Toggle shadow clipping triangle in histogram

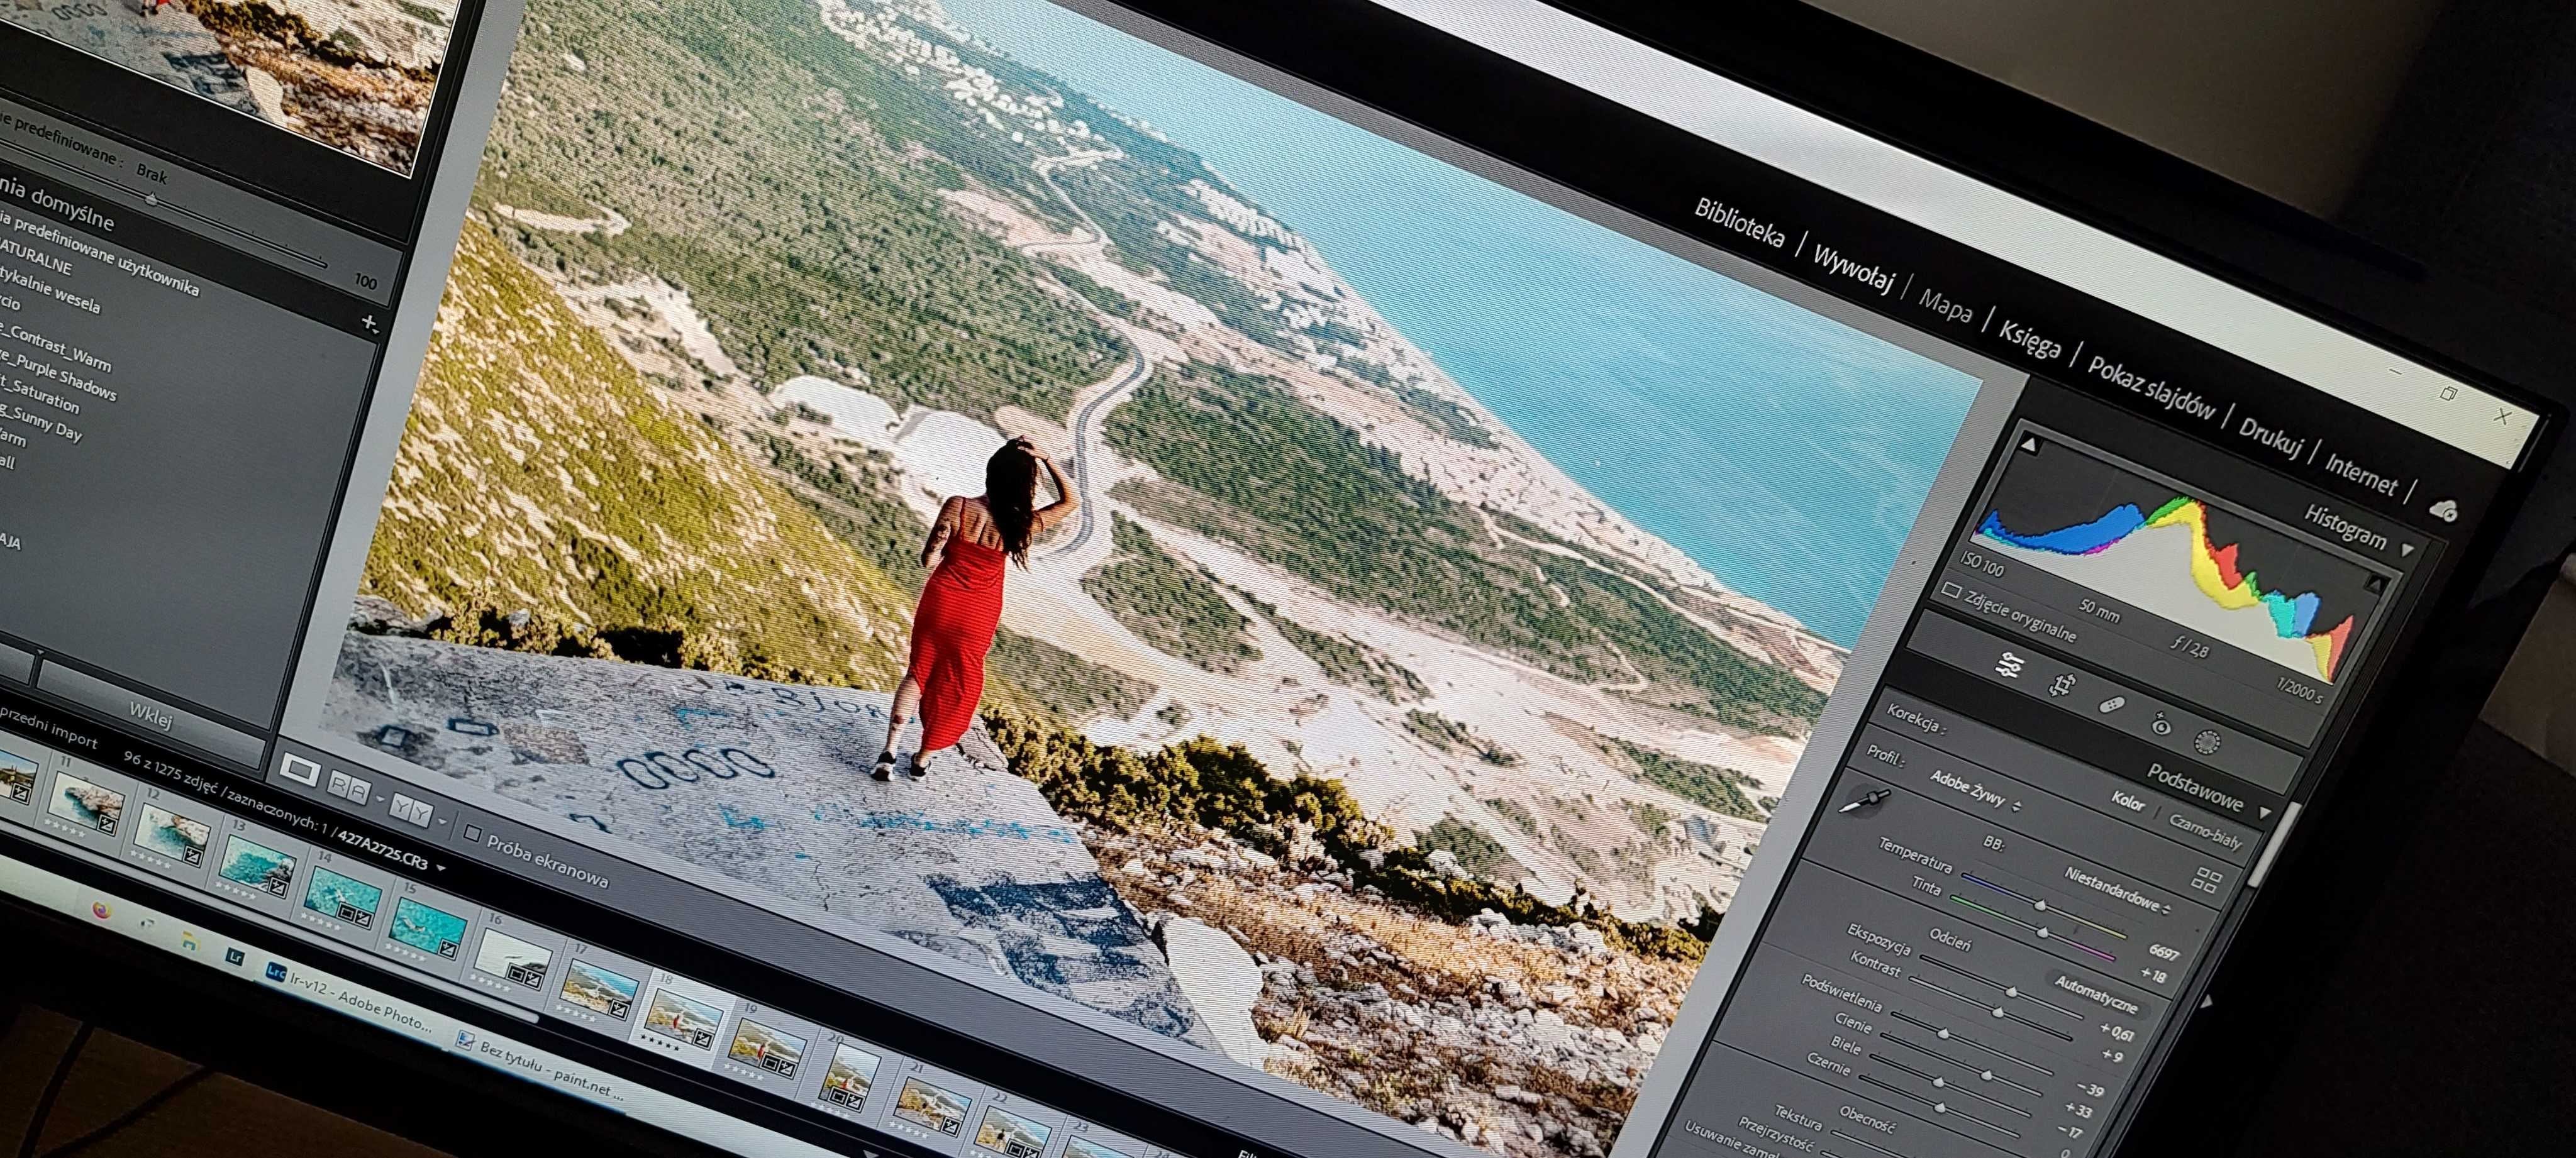coord(2031,445)
